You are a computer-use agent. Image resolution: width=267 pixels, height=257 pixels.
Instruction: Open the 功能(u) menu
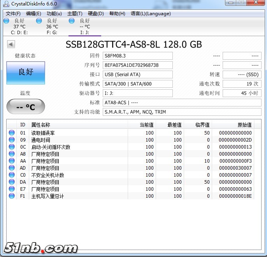click(54, 14)
